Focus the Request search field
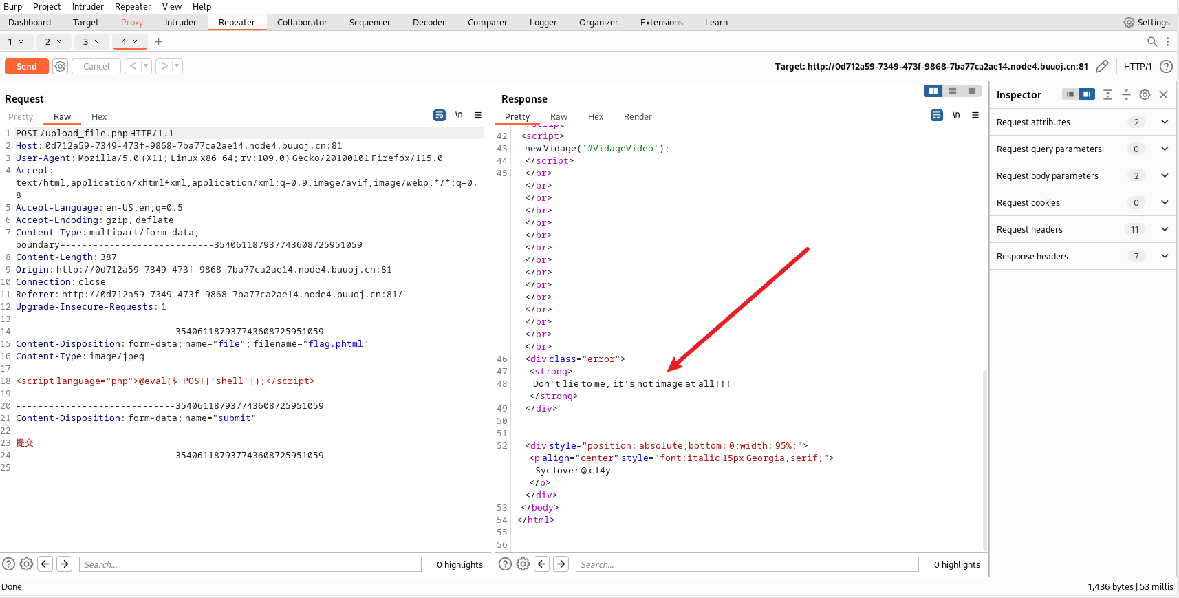Viewport: 1179px width, 598px height. (x=250, y=564)
